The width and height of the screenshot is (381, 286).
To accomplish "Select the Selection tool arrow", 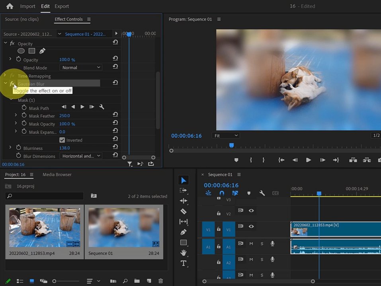I will click(x=184, y=180).
